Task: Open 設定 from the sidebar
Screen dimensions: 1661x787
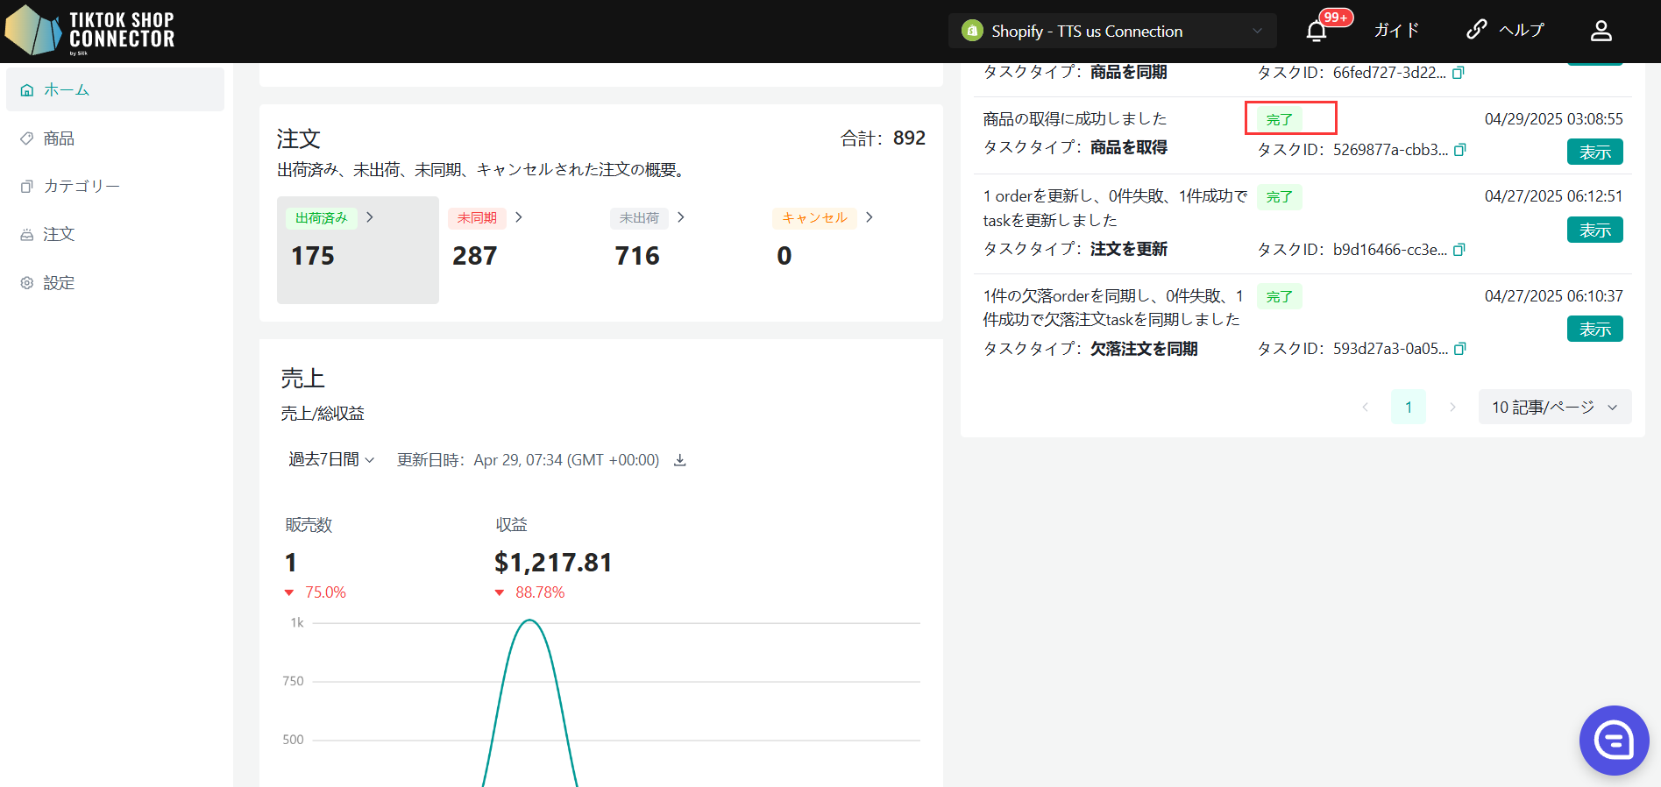Action: click(x=59, y=283)
